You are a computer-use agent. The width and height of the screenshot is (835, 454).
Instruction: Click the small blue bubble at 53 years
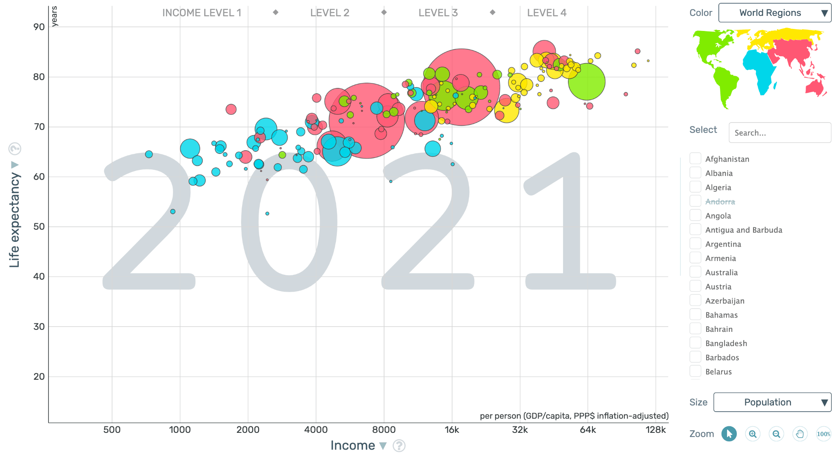(x=173, y=211)
